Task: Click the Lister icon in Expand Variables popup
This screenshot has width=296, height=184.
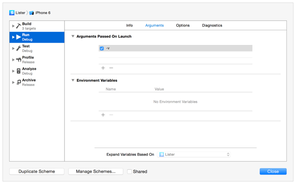Action: coord(161,154)
